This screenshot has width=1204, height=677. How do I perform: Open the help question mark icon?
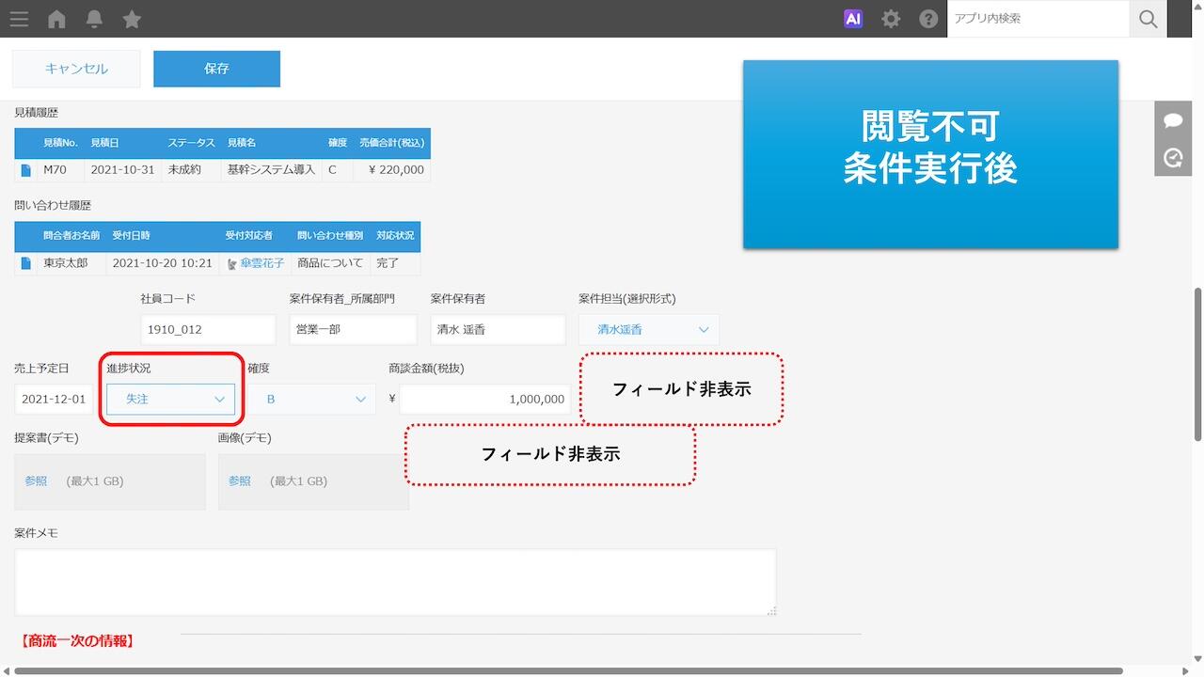tap(928, 19)
